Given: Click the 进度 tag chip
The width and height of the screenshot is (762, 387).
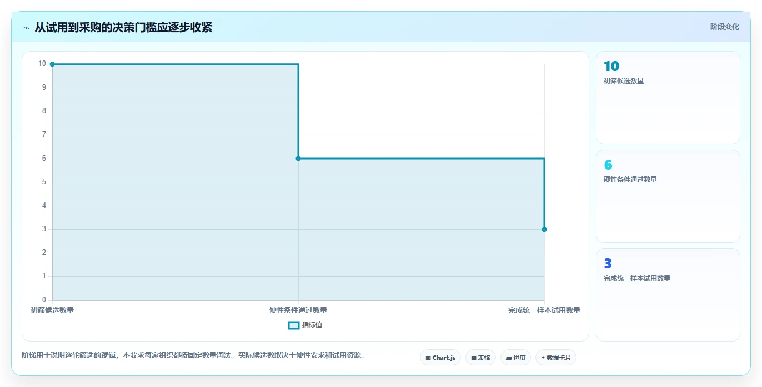Looking at the screenshot, I should pos(515,358).
